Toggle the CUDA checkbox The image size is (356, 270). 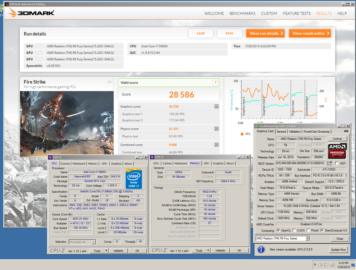pos(294,230)
